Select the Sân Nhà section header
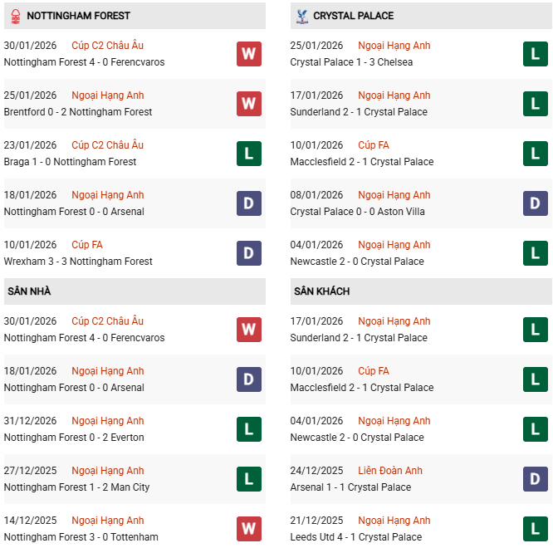The width and height of the screenshot is (553, 548). pyautogui.click(x=29, y=291)
